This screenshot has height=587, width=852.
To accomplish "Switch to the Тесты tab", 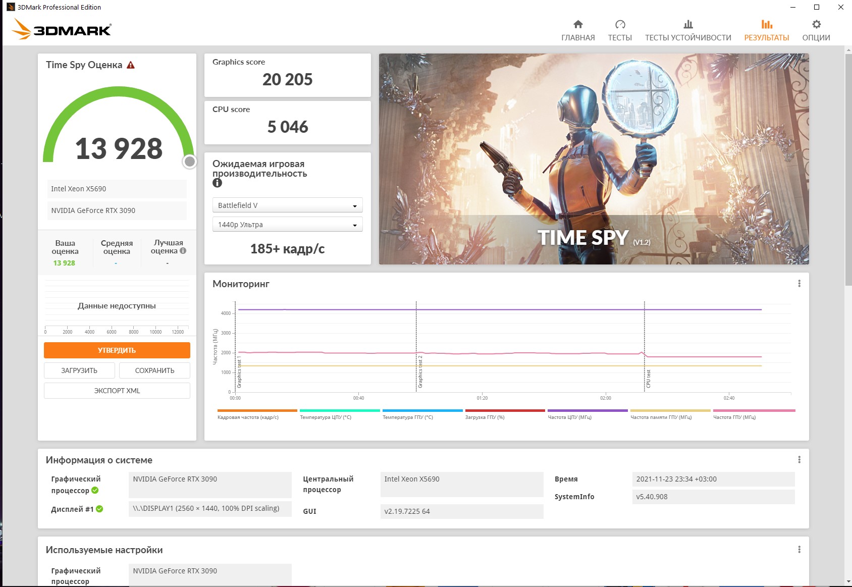I will coord(620,30).
